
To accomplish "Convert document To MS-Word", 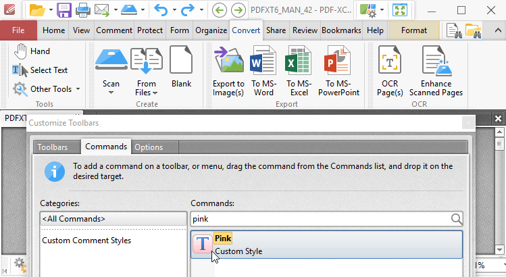I will point(263,61).
